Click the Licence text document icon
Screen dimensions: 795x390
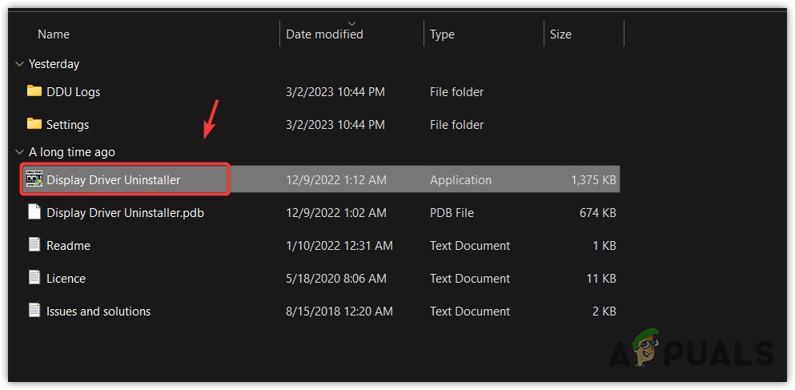(34, 278)
